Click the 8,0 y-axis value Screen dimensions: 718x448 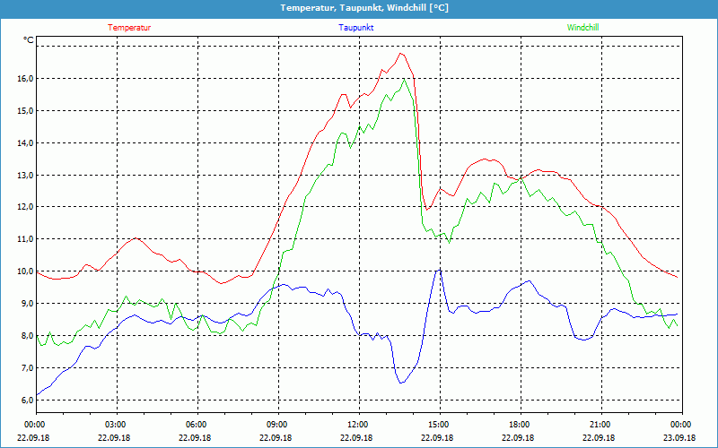point(28,335)
